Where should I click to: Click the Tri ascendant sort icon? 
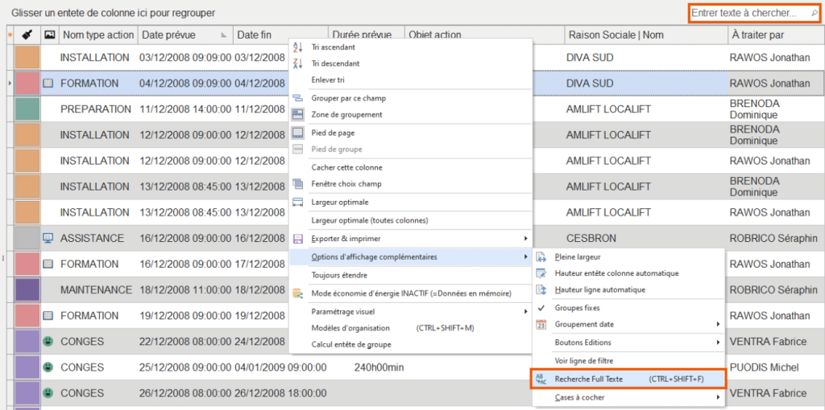pos(297,47)
